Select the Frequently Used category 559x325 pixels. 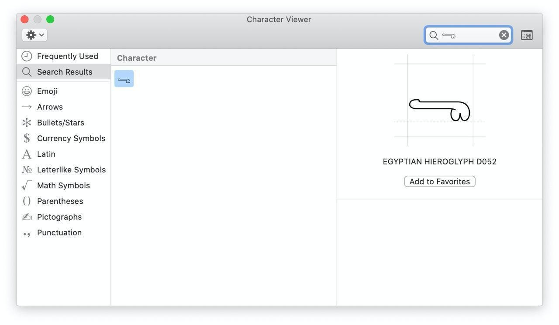(x=63, y=56)
